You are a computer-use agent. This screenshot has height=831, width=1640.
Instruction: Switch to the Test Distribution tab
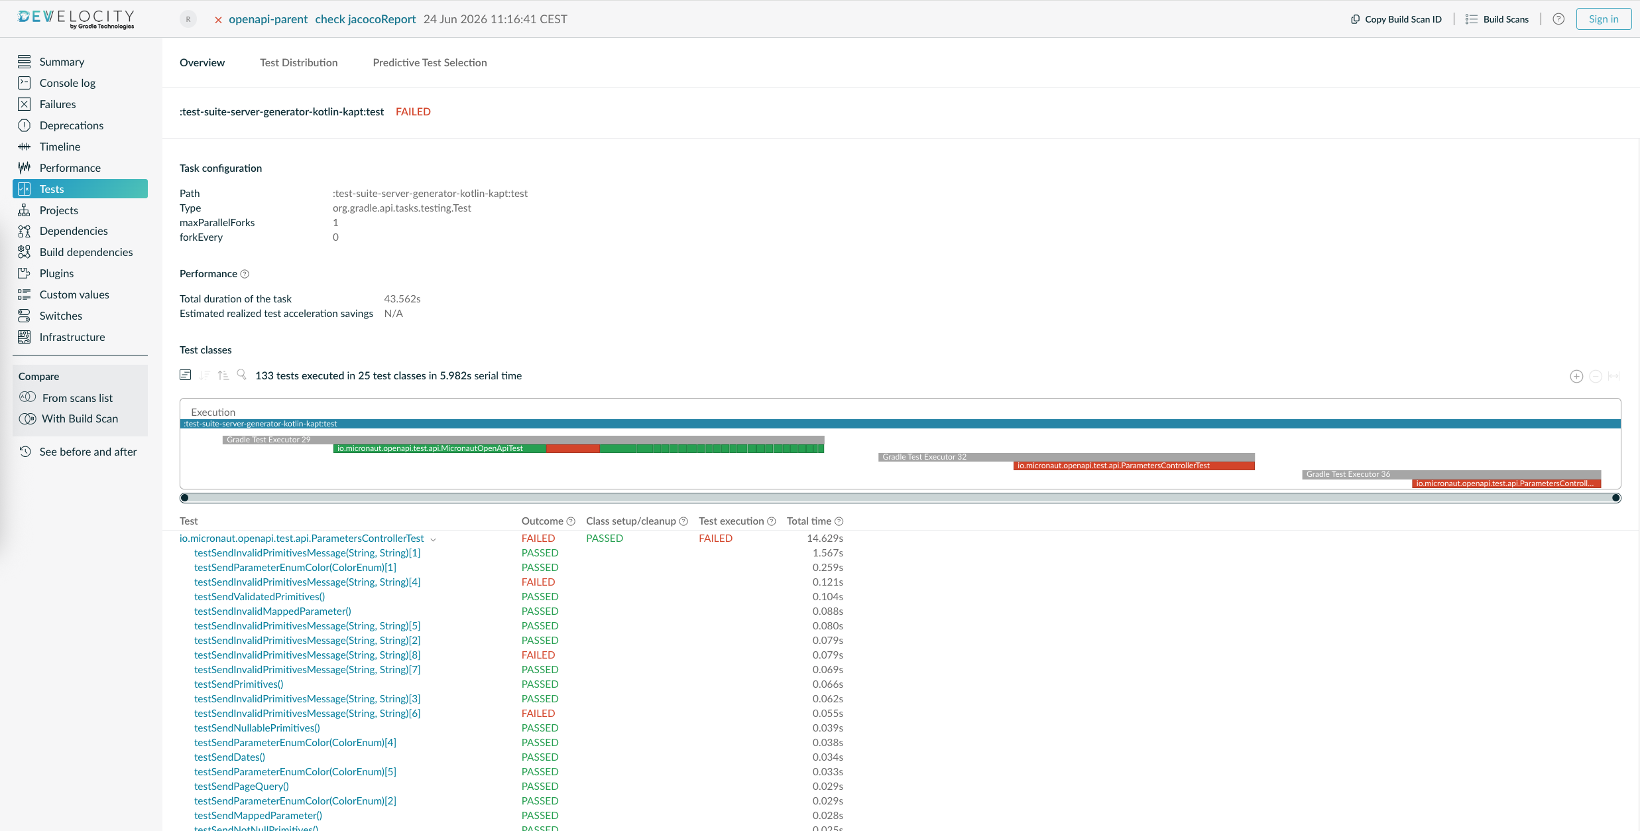click(x=299, y=62)
